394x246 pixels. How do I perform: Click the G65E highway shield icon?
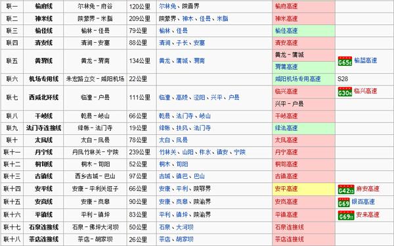[x=345, y=61]
